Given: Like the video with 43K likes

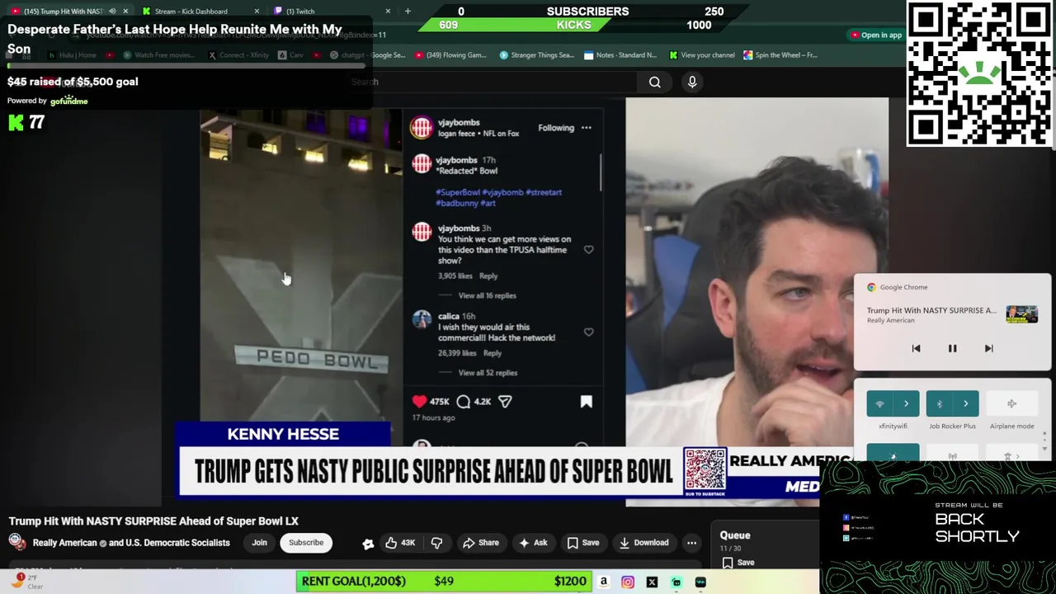Looking at the screenshot, I should tap(400, 543).
